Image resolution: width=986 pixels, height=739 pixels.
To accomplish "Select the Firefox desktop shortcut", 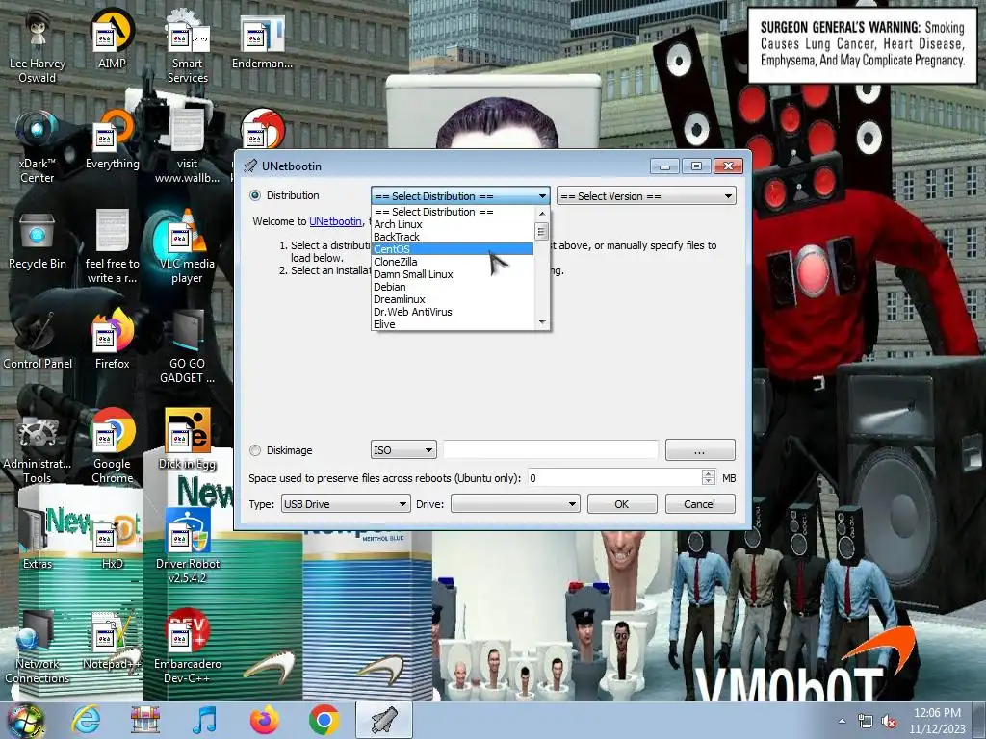I will coord(112,341).
